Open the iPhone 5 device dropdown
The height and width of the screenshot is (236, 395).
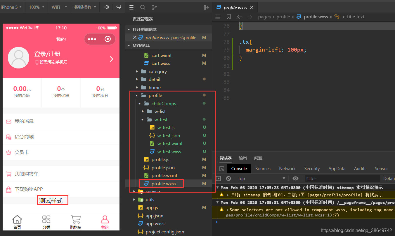[11, 7]
